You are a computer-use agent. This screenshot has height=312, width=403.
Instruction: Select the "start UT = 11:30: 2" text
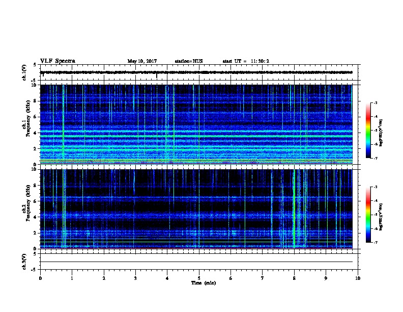[x=246, y=61]
